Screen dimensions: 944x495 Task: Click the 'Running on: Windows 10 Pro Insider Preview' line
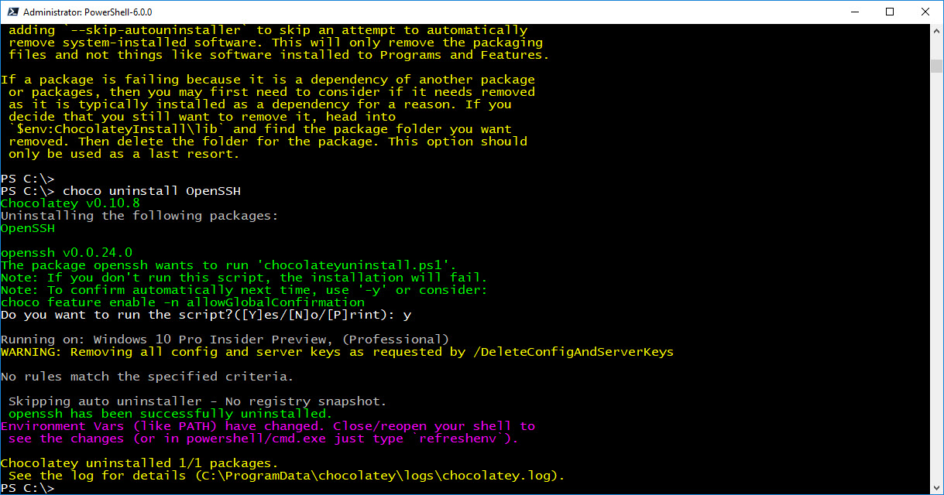point(225,340)
